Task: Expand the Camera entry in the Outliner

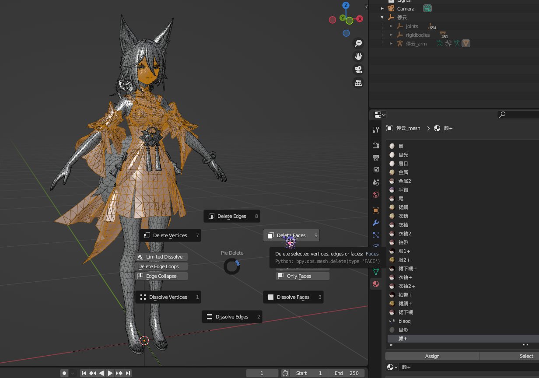Action: [382, 8]
